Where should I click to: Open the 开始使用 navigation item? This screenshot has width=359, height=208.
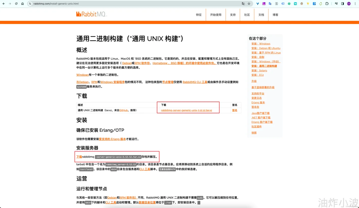point(216,15)
